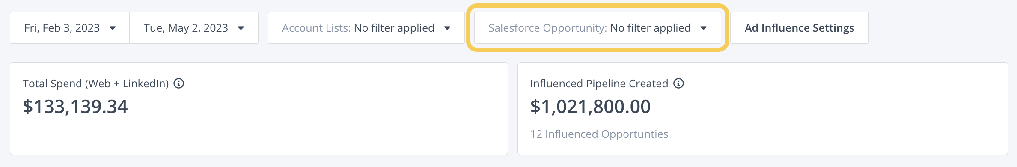This screenshot has width=1017, height=167.
Task: Open the start date picker Fri, Feb 3, 2023
Action: 70,28
